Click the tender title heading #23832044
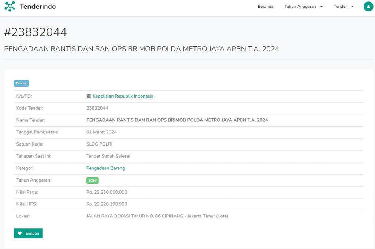This screenshot has width=375, height=249. coord(35,32)
